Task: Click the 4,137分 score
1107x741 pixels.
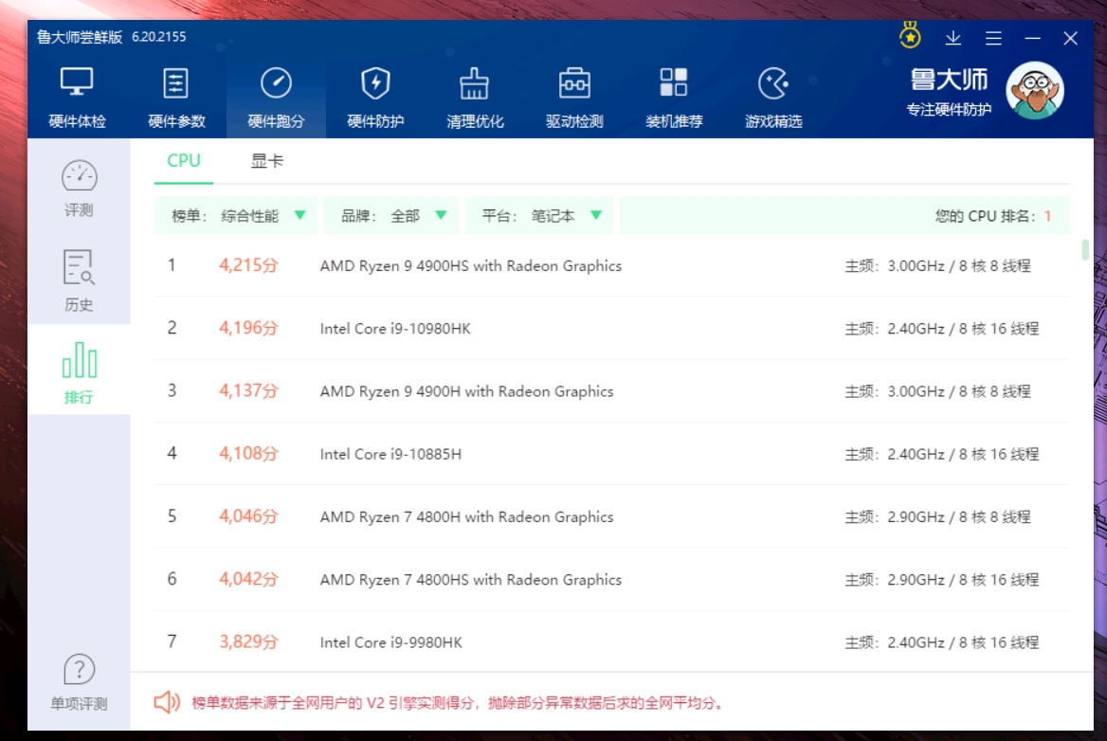Action: pos(248,391)
